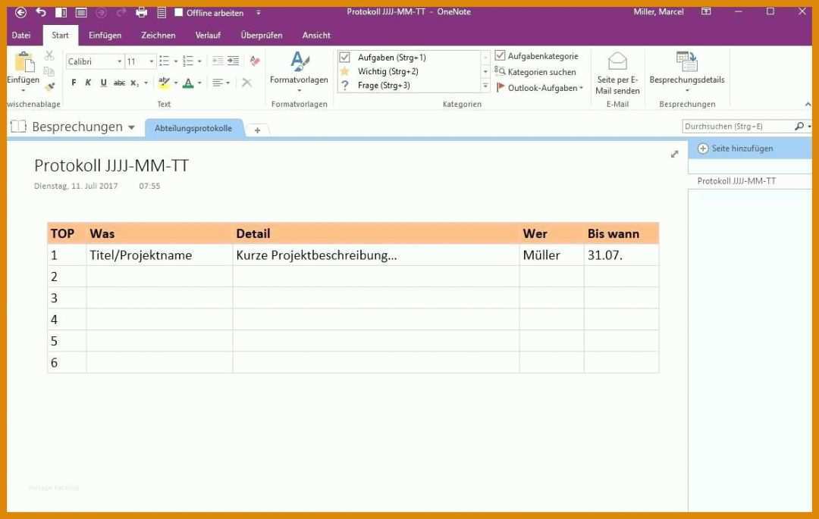Dock OneNote to desktop icon
Viewport: 819px width, 519px height.
pos(61,12)
